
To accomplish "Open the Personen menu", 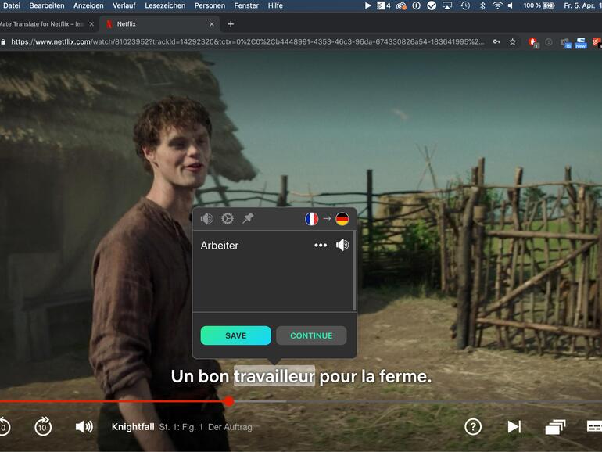I will pos(210,5).
